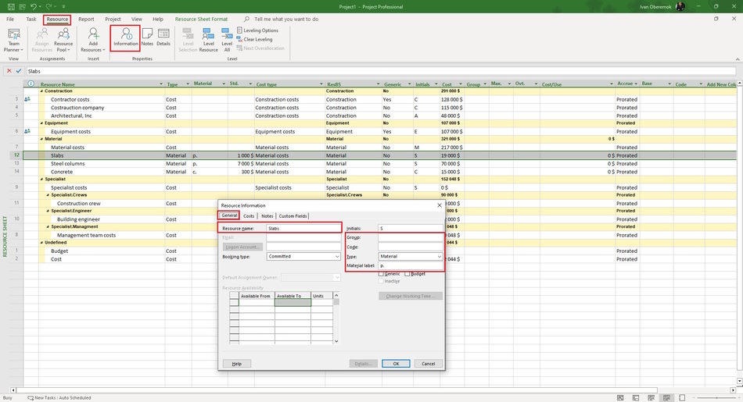Click Level All in the ribbon
This screenshot has width=743, height=402.
click(x=227, y=41)
